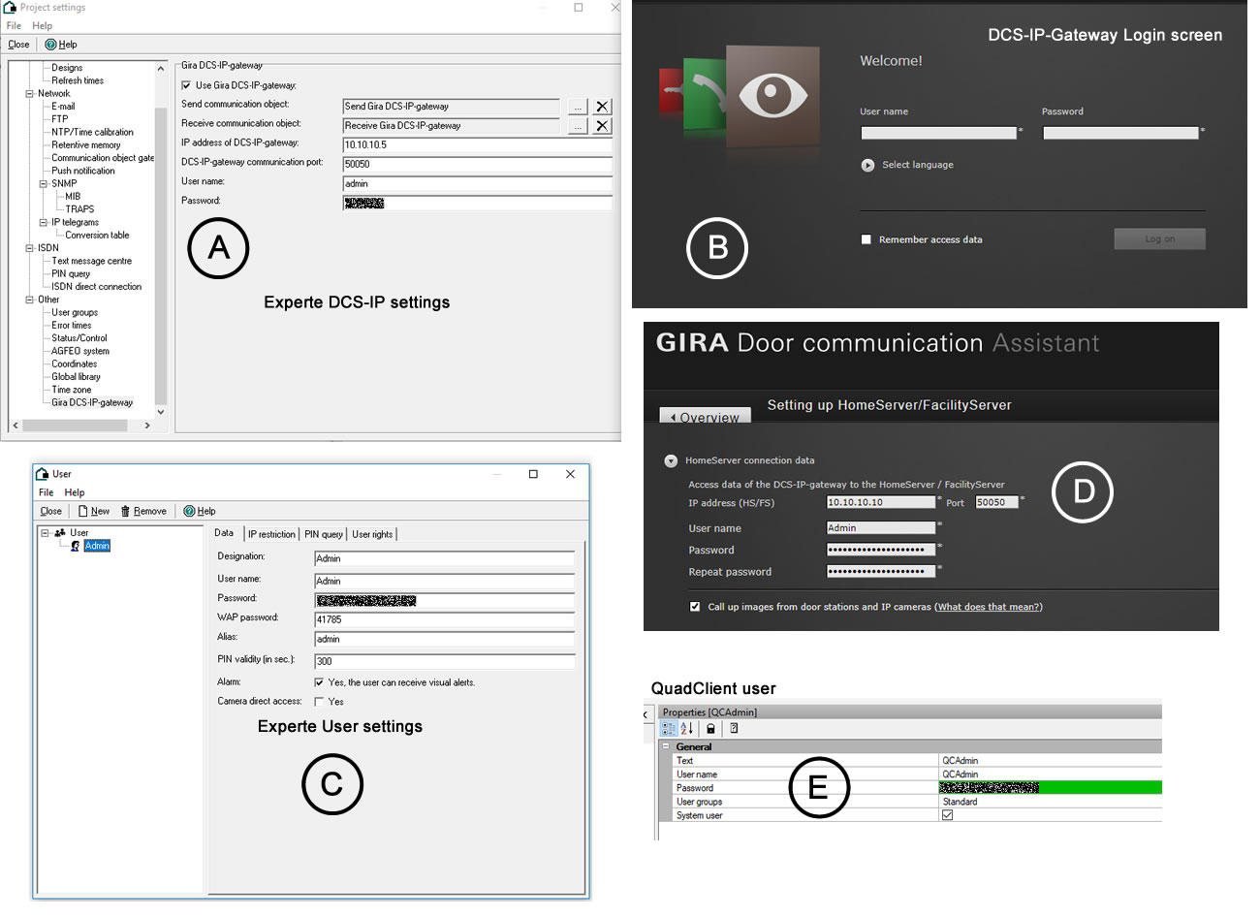The image size is (1260, 917).
Task: Click the New user icon in User window
Action: click(83, 511)
